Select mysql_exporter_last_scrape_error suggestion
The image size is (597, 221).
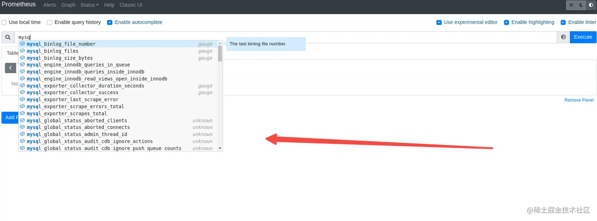point(118,100)
